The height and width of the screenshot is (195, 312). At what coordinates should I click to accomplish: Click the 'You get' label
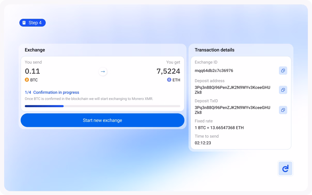[173, 62]
